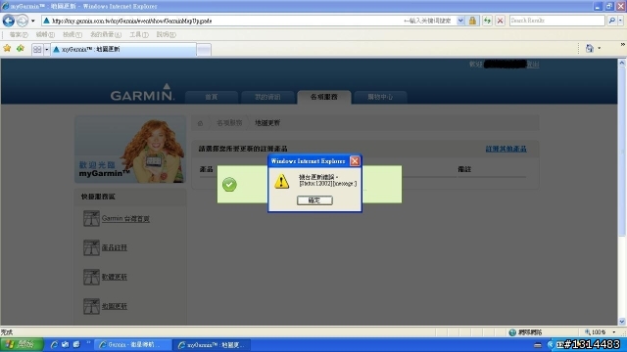Click the security lock icon
This screenshot has height=352, width=627.
[x=472, y=21]
